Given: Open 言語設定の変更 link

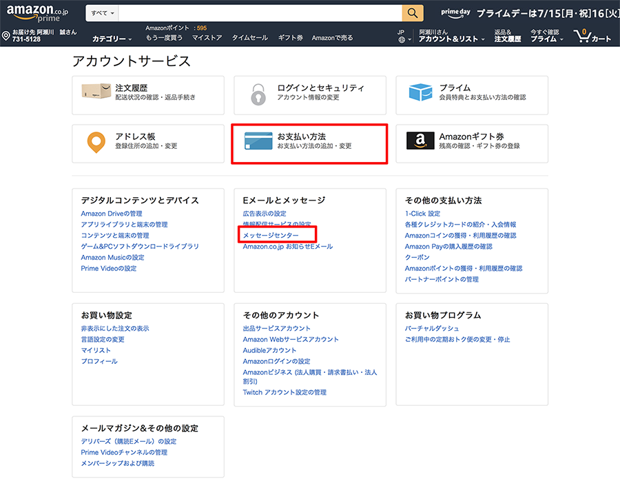Looking at the screenshot, I should click(x=103, y=340).
